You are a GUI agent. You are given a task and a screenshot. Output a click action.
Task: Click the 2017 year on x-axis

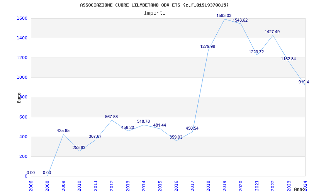(x=192, y=186)
